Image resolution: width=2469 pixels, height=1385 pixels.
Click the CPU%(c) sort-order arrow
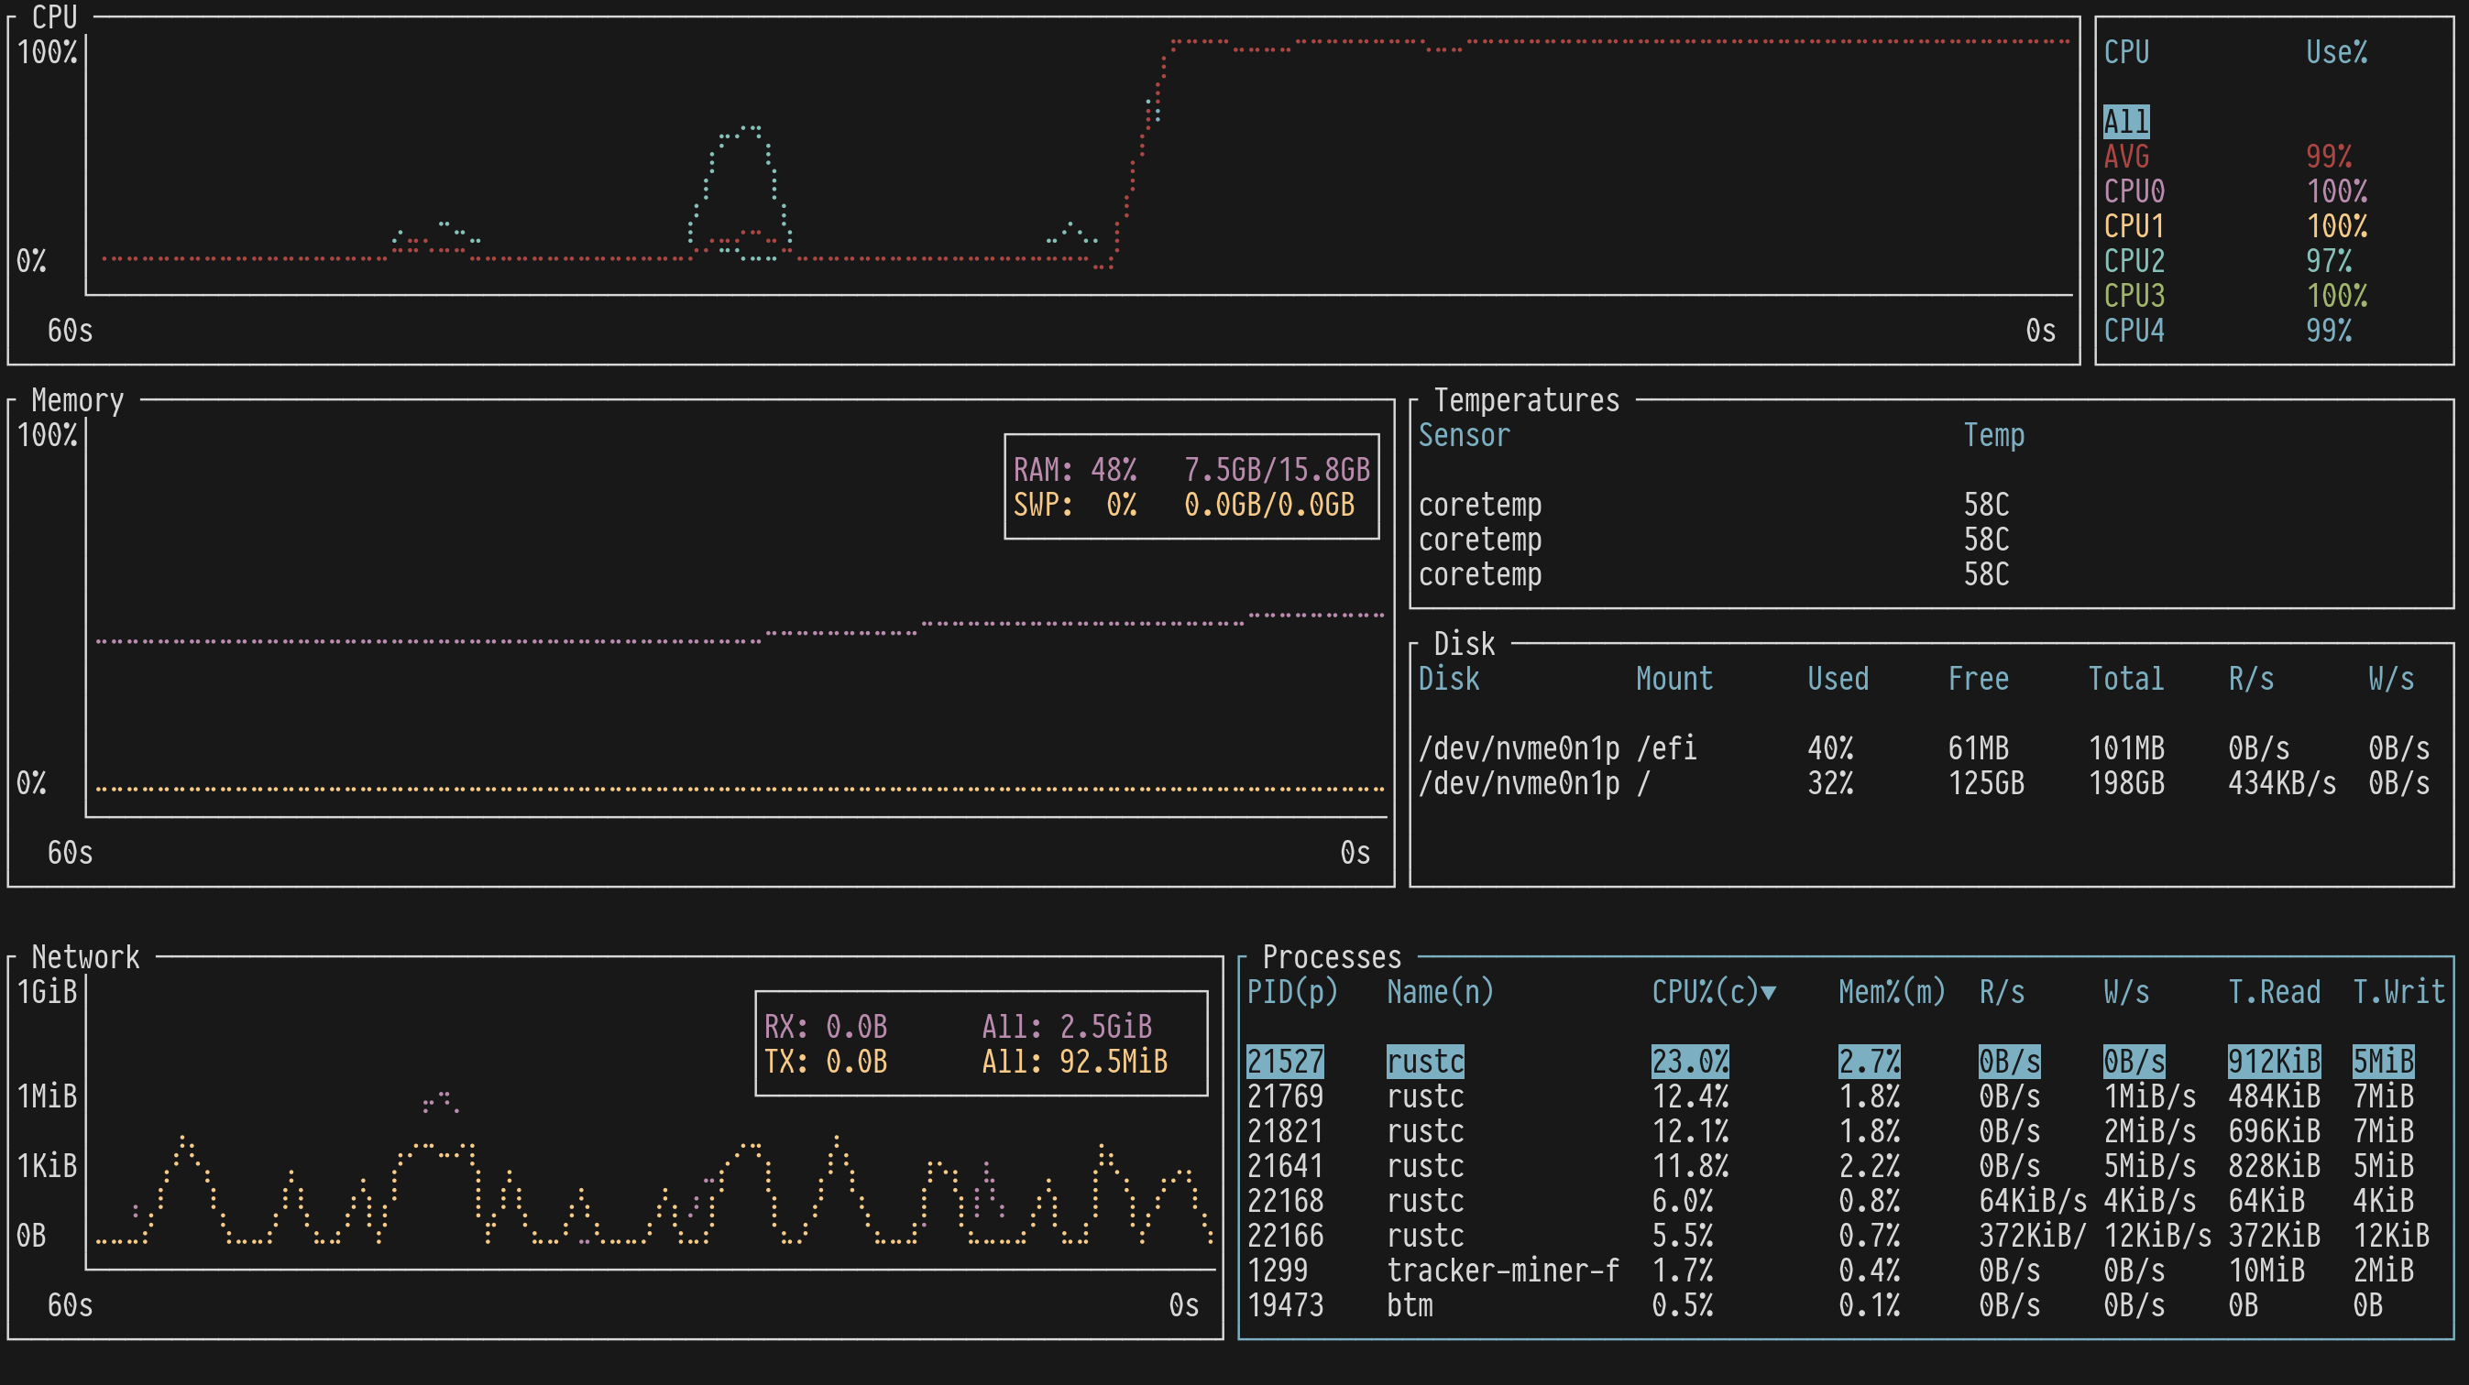pos(1769,992)
